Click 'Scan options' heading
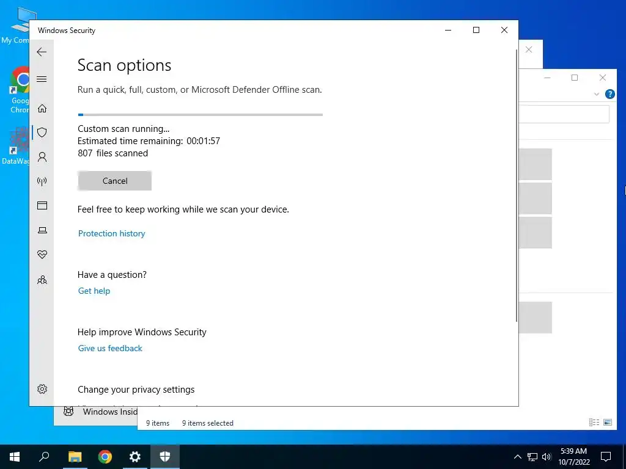The image size is (626, 469). (x=124, y=65)
